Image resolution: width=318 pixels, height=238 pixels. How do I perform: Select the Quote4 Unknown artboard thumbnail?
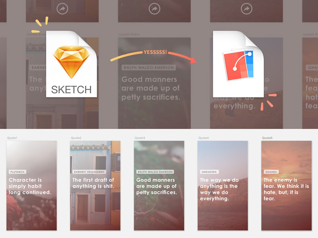pos(223,186)
